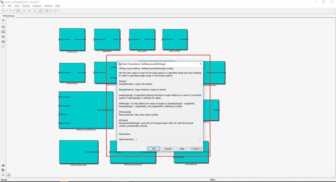This screenshot has height=182, width=336.
Task: Select the GetLaneST block
Action: click(x=142, y=39)
